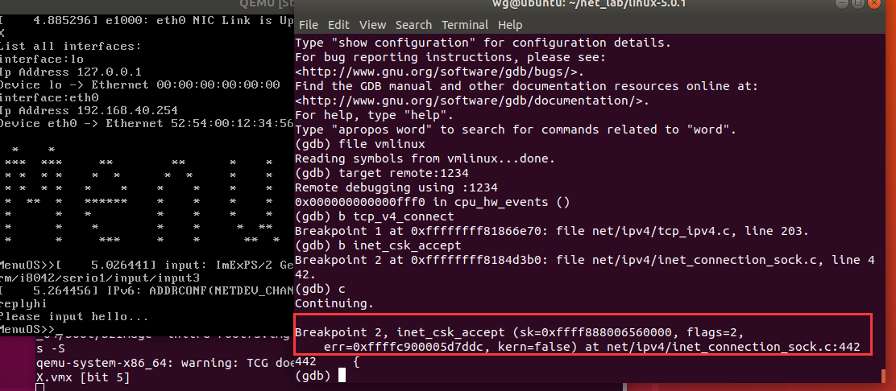Open the Help menu
Viewport: 896px width, 391px height.
tap(510, 25)
